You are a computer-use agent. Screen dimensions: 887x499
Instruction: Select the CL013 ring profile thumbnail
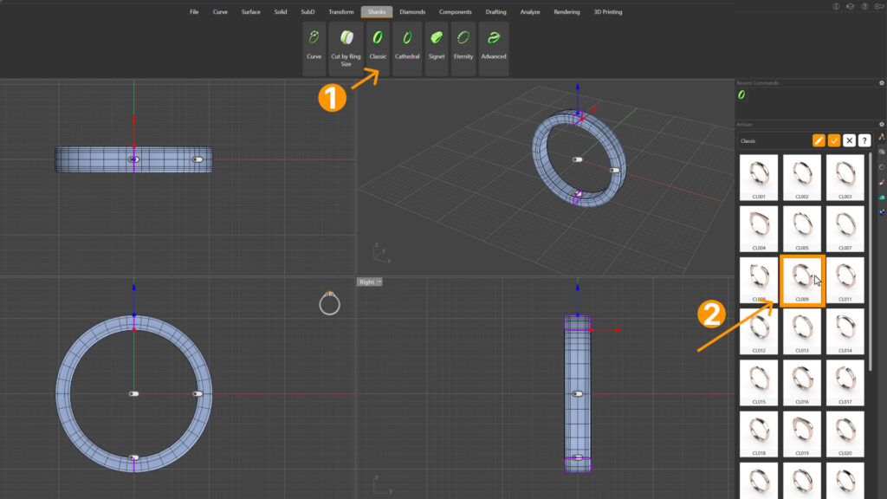click(802, 329)
